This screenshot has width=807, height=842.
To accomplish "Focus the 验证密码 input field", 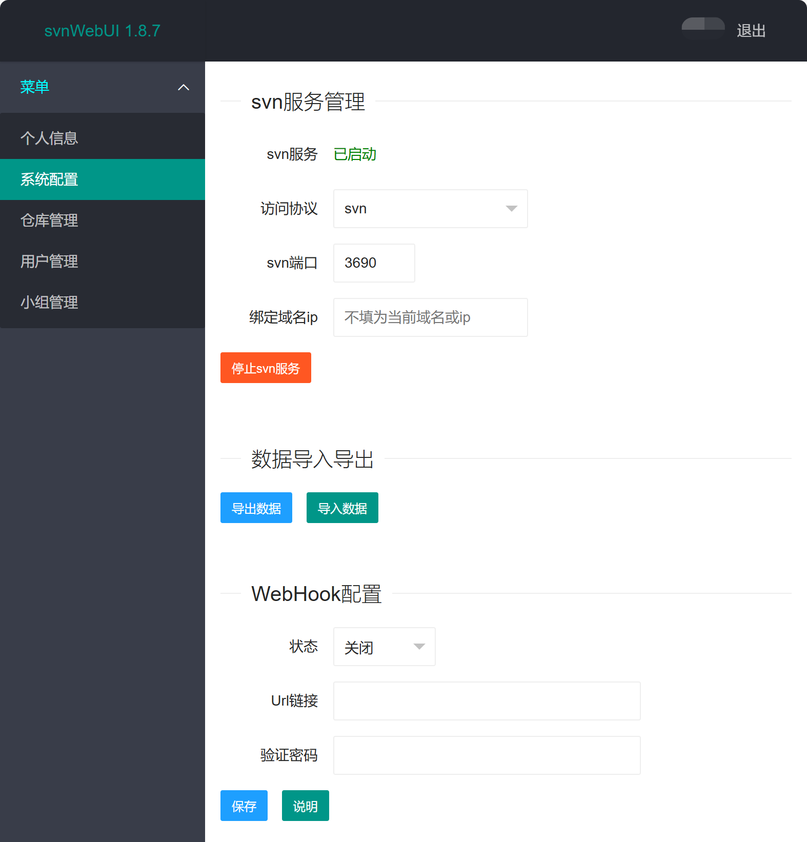I will pos(487,755).
